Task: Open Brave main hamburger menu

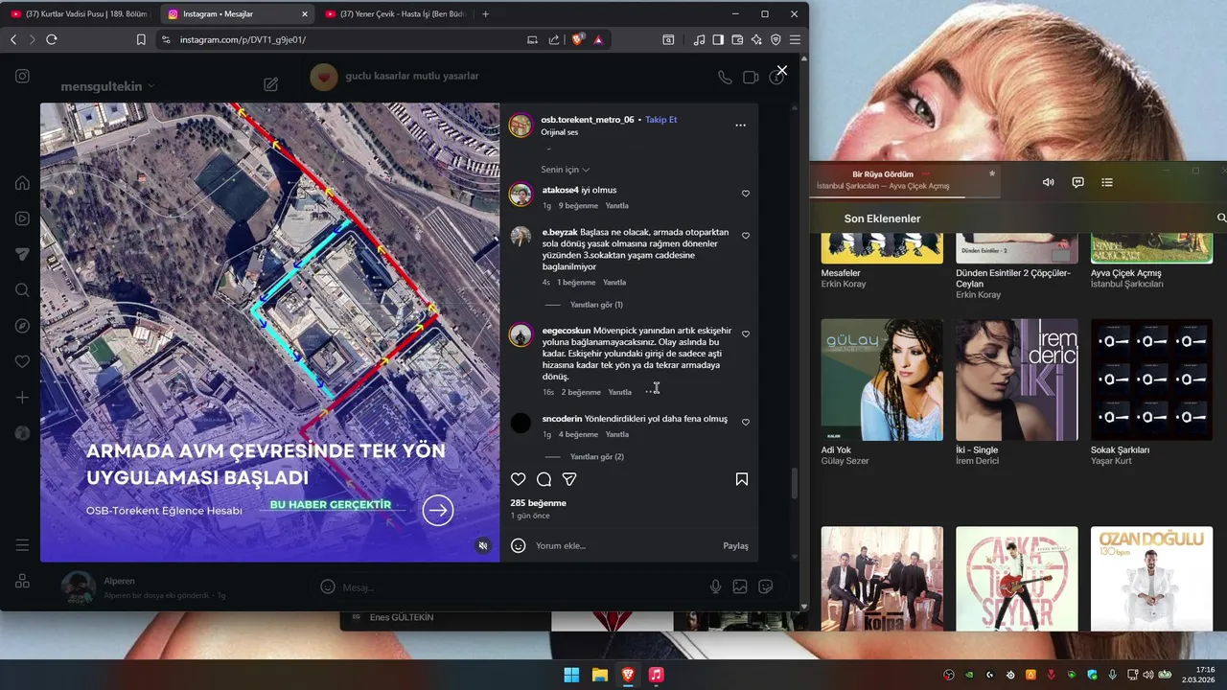Action: click(x=795, y=39)
